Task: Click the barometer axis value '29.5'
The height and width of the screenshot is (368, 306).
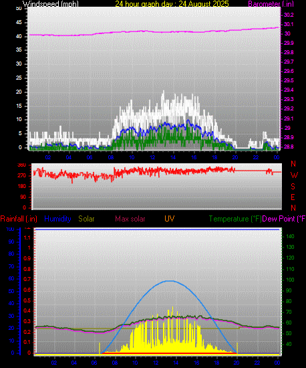Action: pos(289,80)
